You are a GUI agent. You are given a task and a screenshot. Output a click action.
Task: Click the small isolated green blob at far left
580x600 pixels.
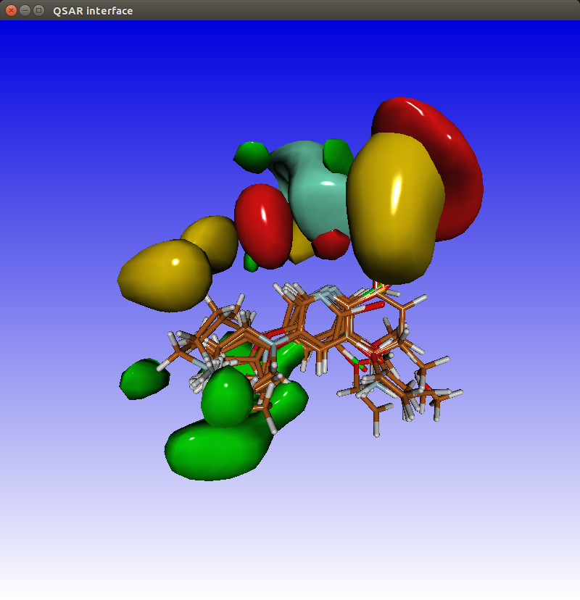[140, 379]
